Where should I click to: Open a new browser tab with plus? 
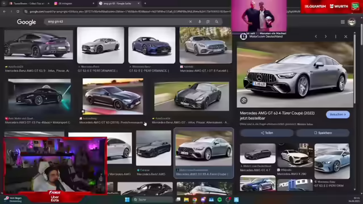(x=145, y=3)
